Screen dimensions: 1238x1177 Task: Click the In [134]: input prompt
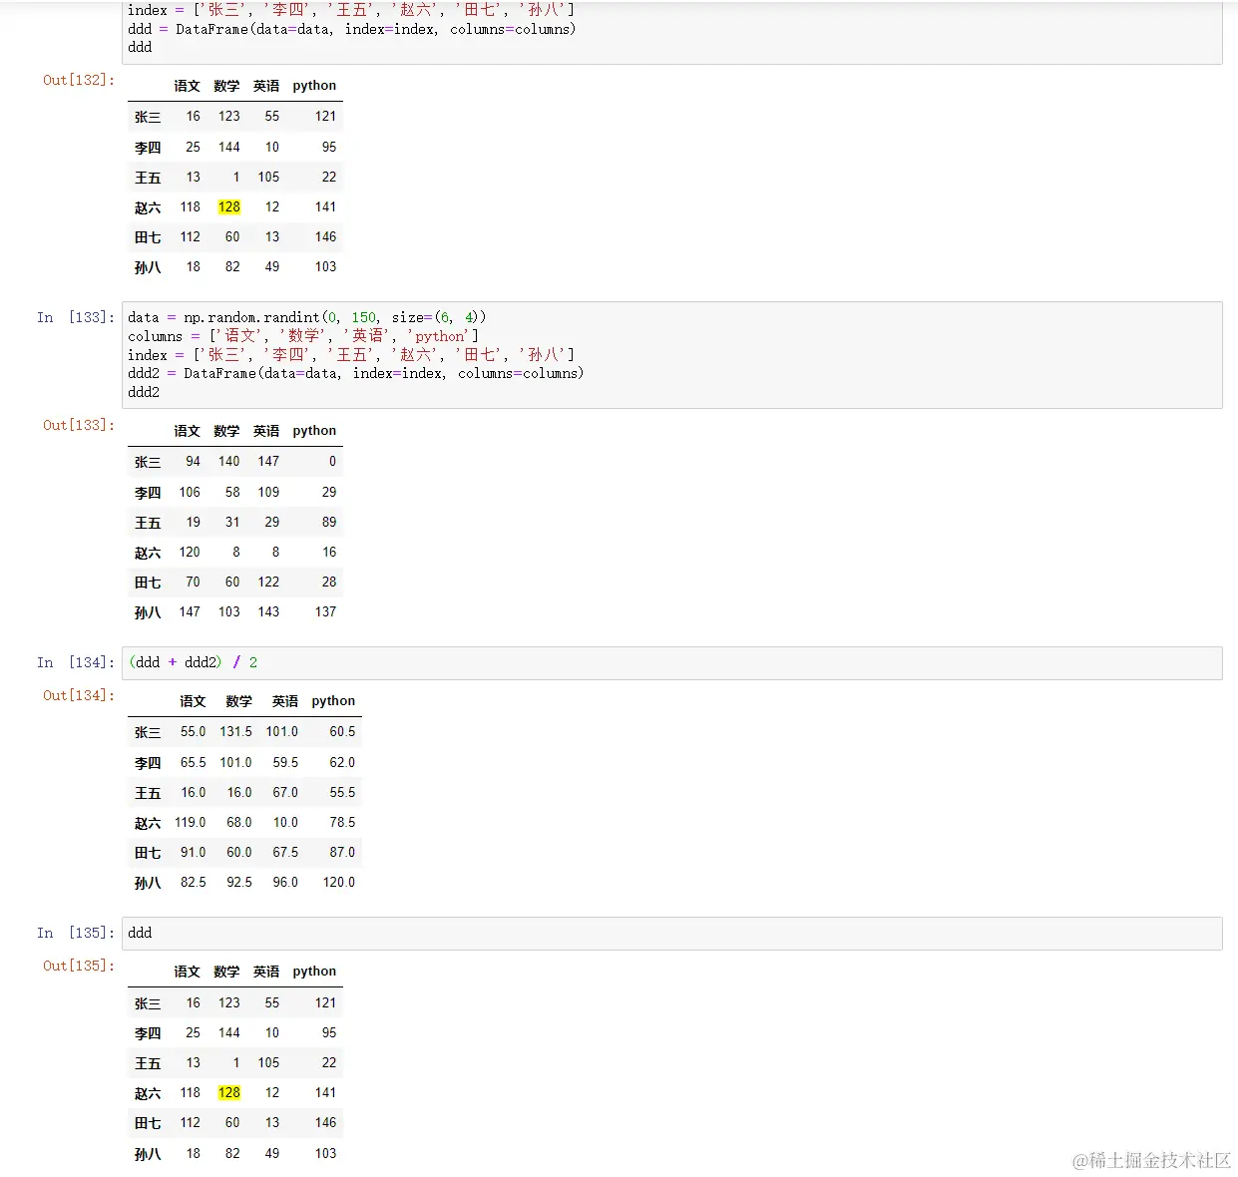76,662
